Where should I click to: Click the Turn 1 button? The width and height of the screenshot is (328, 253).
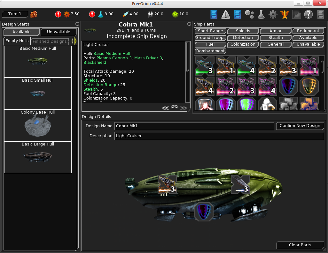click(15, 14)
